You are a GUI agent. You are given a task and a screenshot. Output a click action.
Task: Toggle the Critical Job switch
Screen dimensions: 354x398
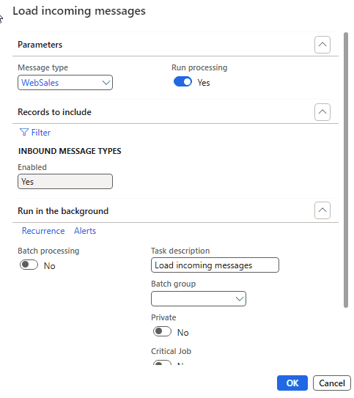tap(162, 363)
